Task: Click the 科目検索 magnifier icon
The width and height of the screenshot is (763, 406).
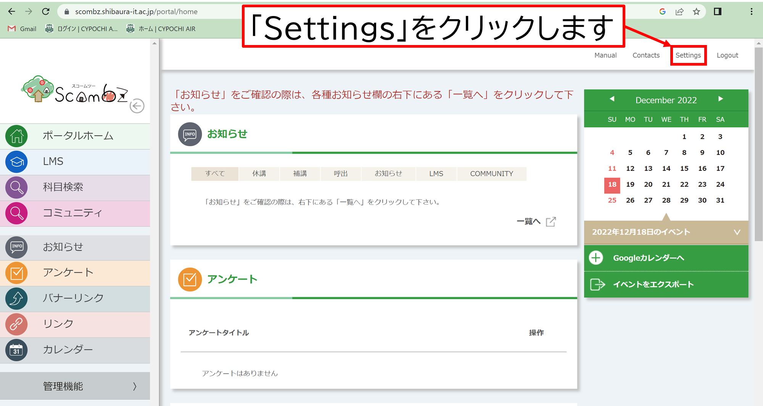Action: coord(16,187)
